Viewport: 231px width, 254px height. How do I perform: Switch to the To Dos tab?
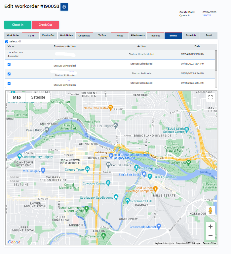pos(102,35)
